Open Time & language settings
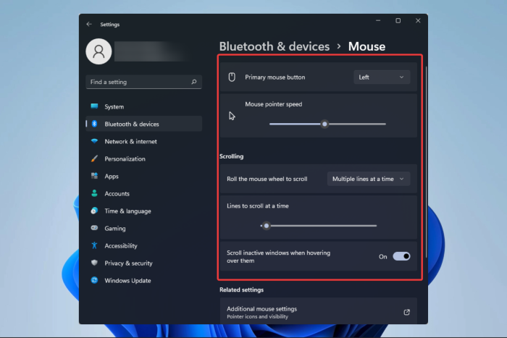507x338 pixels. click(x=144, y=211)
